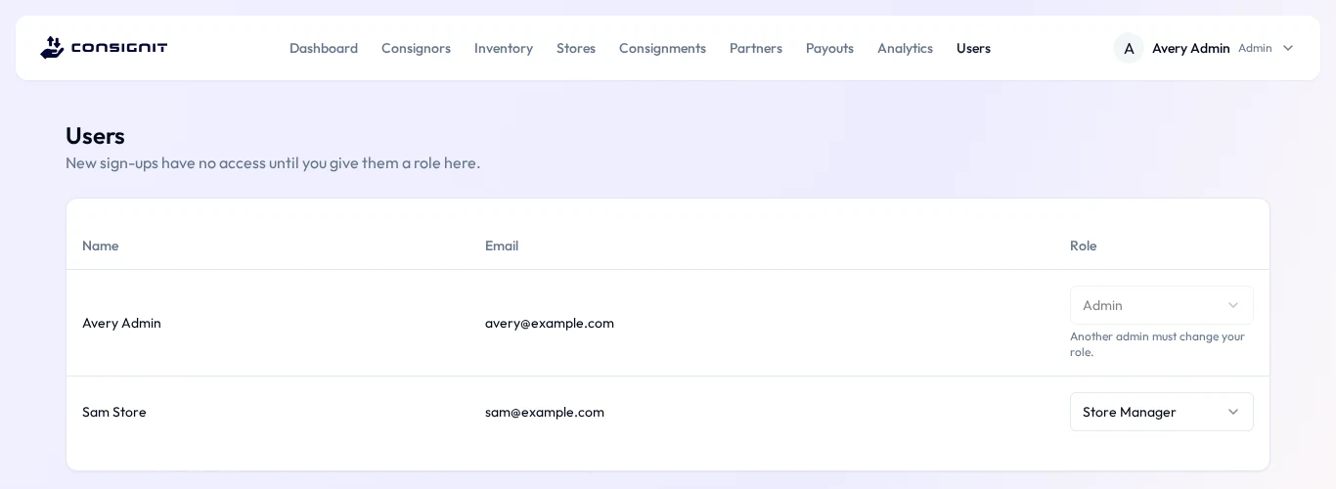Click the 'New sign-ups have no access' subtitle
This screenshot has width=1336, height=489.
(x=273, y=162)
